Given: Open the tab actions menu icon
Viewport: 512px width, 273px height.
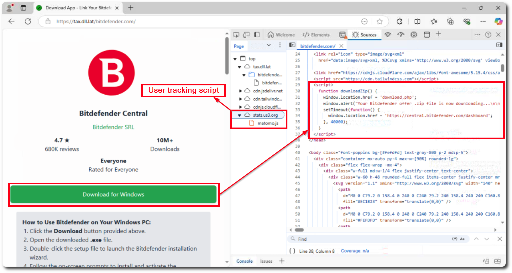Looking at the screenshot, I should (x=23, y=8).
